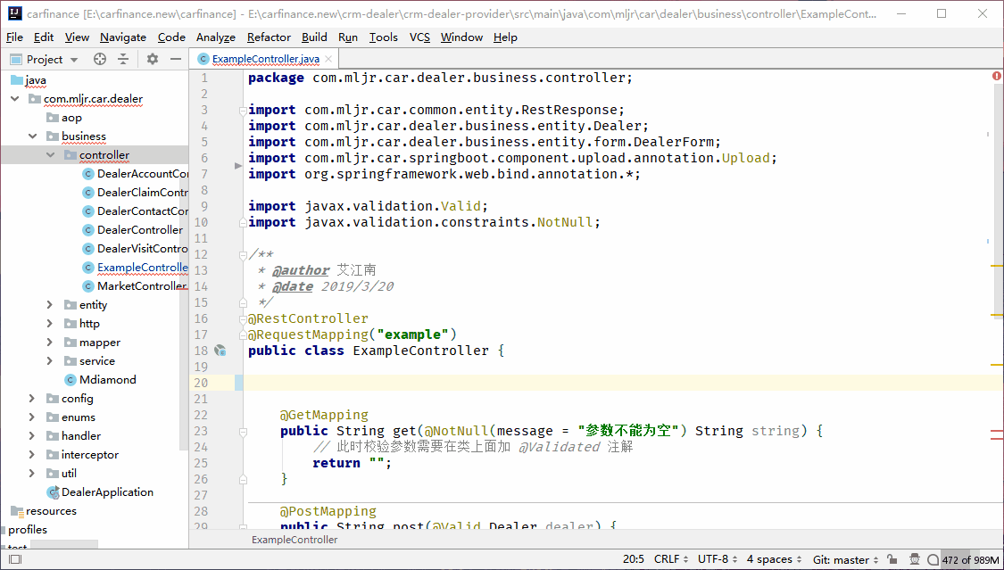This screenshot has width=1004, height=570.
Task: Hide the Project tool window
Action: (176, 59)
